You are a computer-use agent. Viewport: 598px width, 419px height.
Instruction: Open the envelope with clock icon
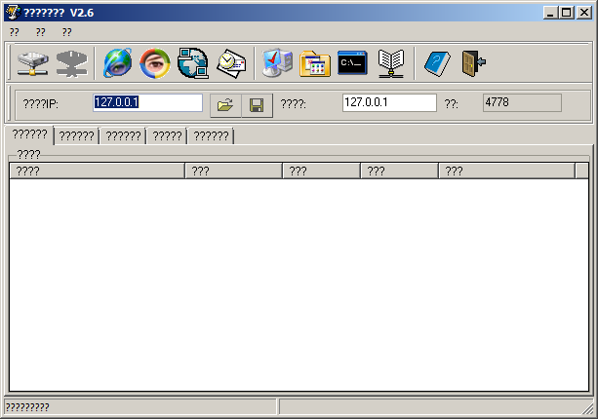(231, 63)
